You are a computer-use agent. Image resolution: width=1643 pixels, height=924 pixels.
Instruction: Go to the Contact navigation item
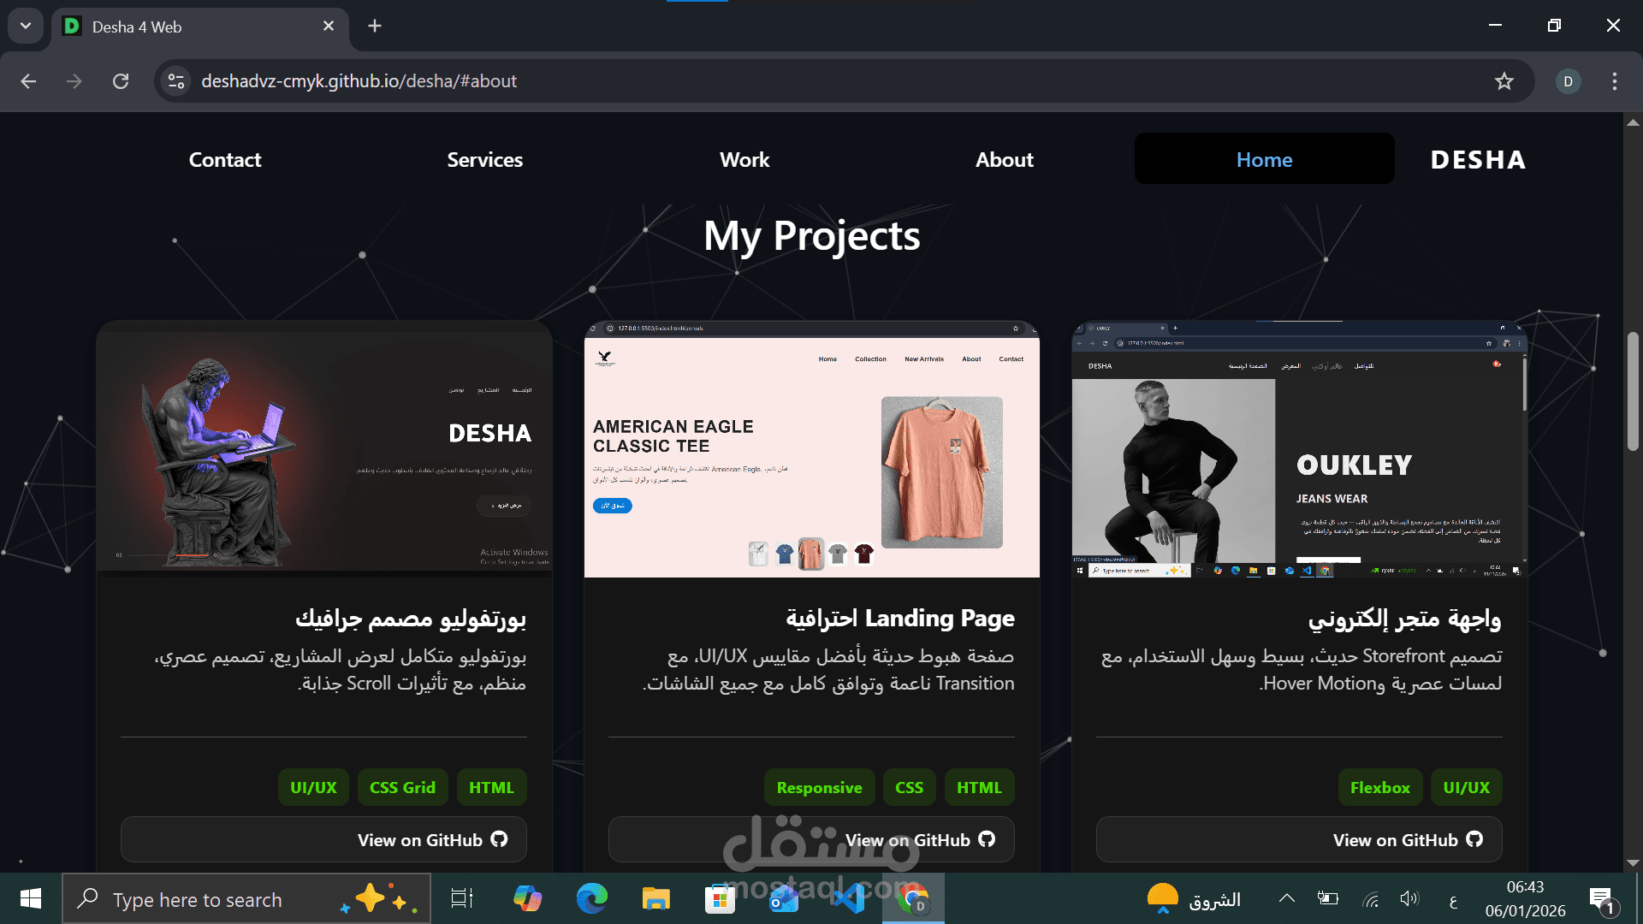[224, 160]
